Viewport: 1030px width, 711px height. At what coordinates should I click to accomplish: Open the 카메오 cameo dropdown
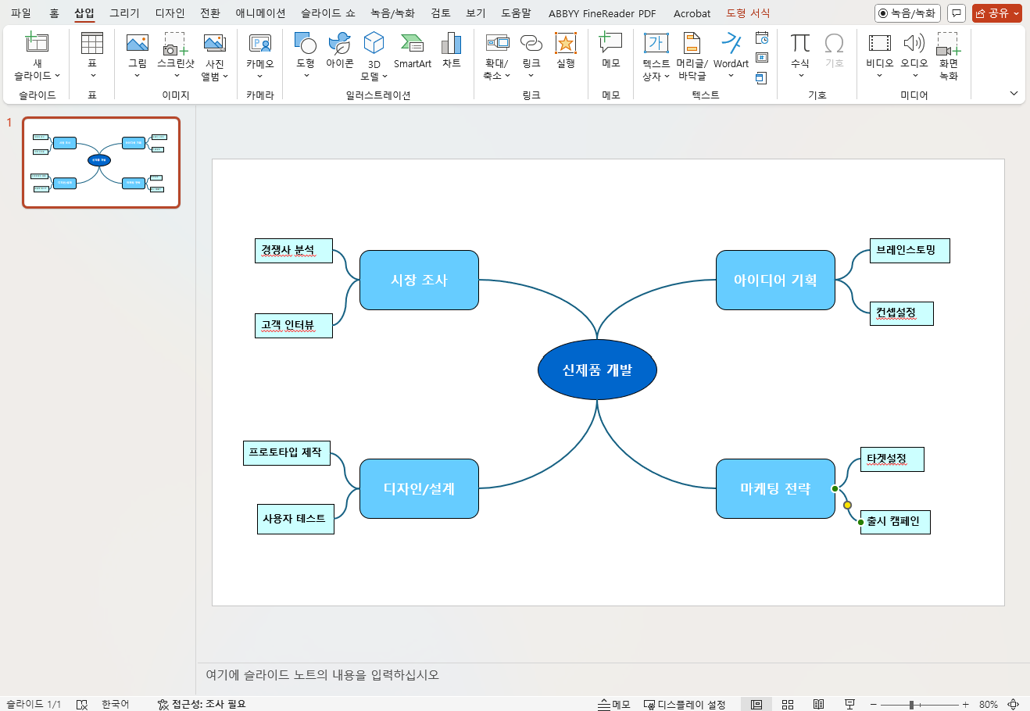[x=260, y=76]
